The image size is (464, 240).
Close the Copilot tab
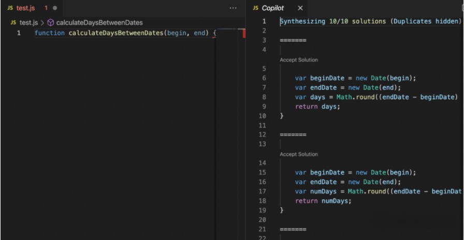pos(300,8)
